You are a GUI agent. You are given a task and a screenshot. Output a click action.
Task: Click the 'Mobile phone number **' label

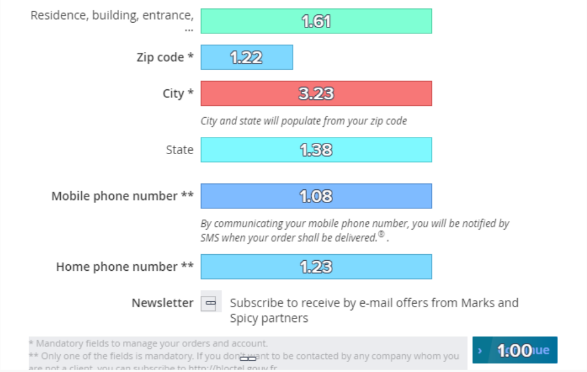(x=122, y=196)
